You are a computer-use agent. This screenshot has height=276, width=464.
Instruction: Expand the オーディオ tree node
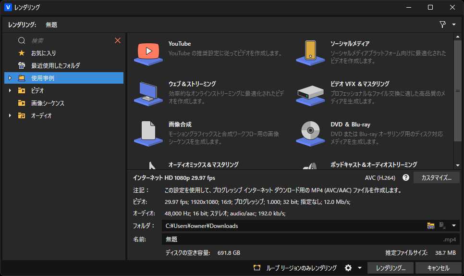coord(10,115)
